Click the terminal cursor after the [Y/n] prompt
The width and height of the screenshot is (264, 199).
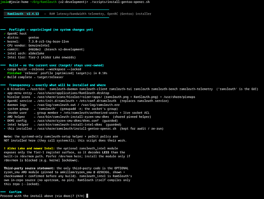point(87,196)
